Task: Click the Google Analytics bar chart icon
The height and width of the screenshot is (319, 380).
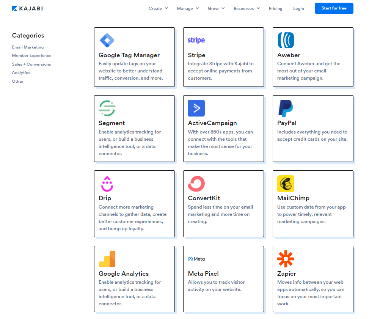Action: (x=107, y=259)
